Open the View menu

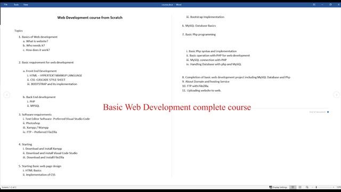tap(26, 5)
